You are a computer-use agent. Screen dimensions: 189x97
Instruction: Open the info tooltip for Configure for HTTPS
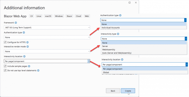tap(27, 42)
